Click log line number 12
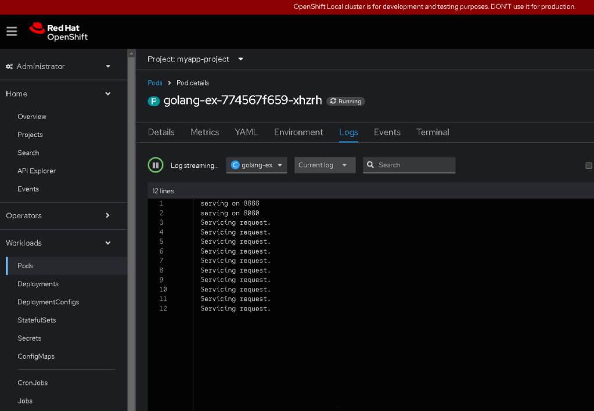594x411 pixels. [163, 308]
